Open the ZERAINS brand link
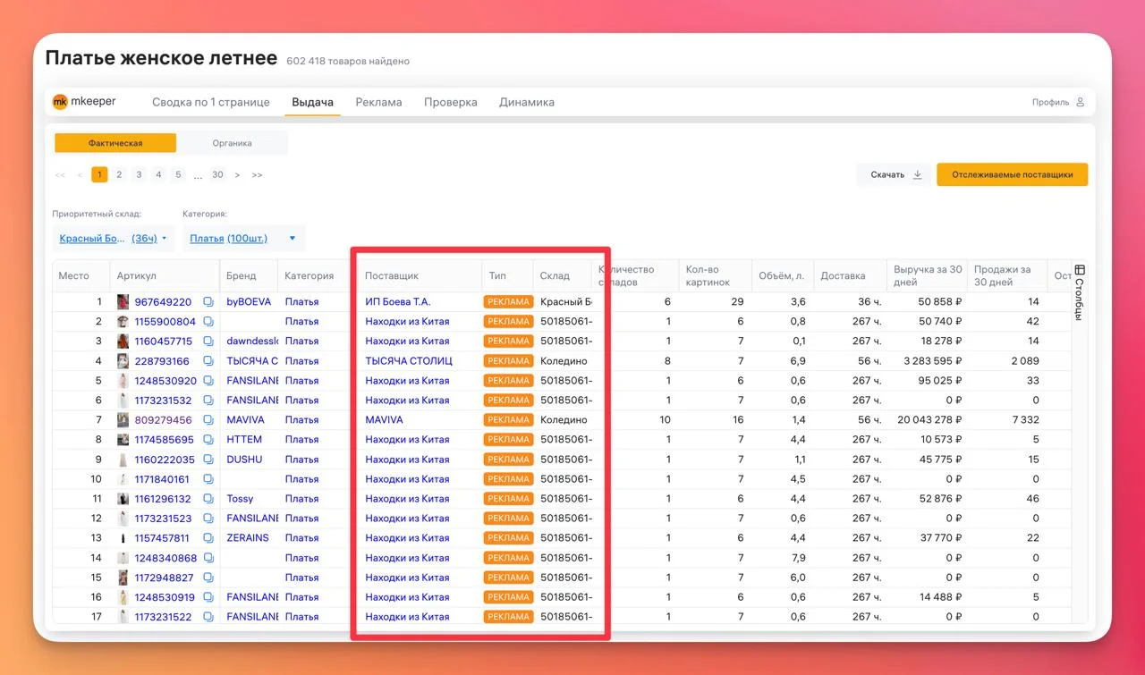Image resolution: width=1145 pixels, height=675 pixels. click(247, 538)
